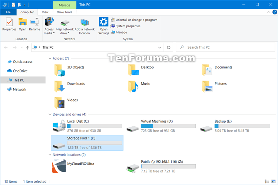Viewport: 278px width, 185px height.
Task: Select Virtual Machines (D:) drive icon
Action: pos(133,129)
